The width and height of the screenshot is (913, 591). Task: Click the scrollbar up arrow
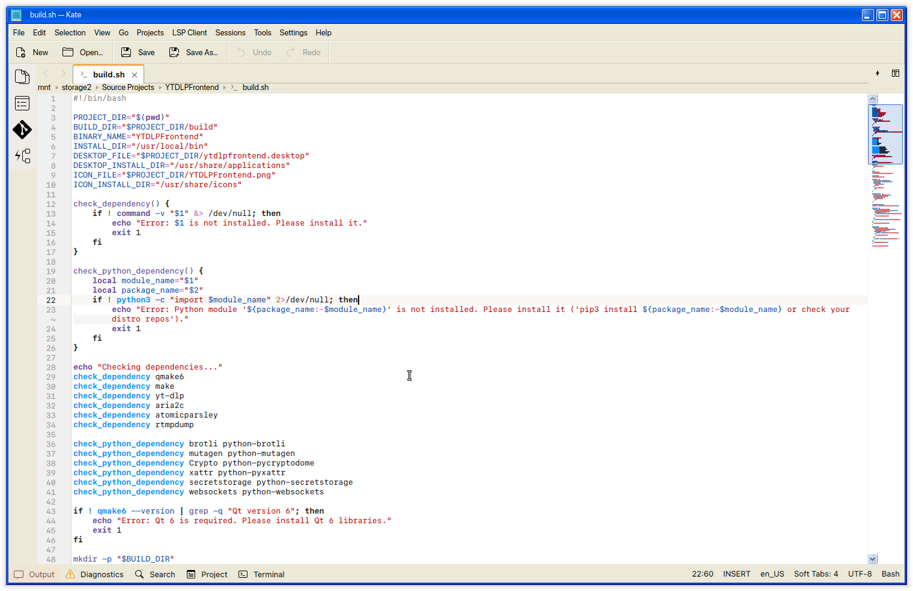[x=873, y=99]
